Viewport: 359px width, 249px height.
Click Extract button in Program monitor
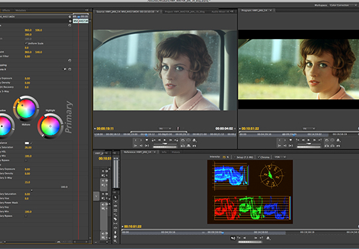(332, 145)
